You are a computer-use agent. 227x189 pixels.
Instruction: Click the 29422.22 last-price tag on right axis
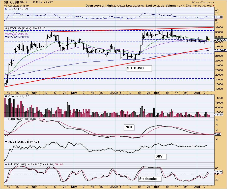pyautogui.click(x=220, y=40)
